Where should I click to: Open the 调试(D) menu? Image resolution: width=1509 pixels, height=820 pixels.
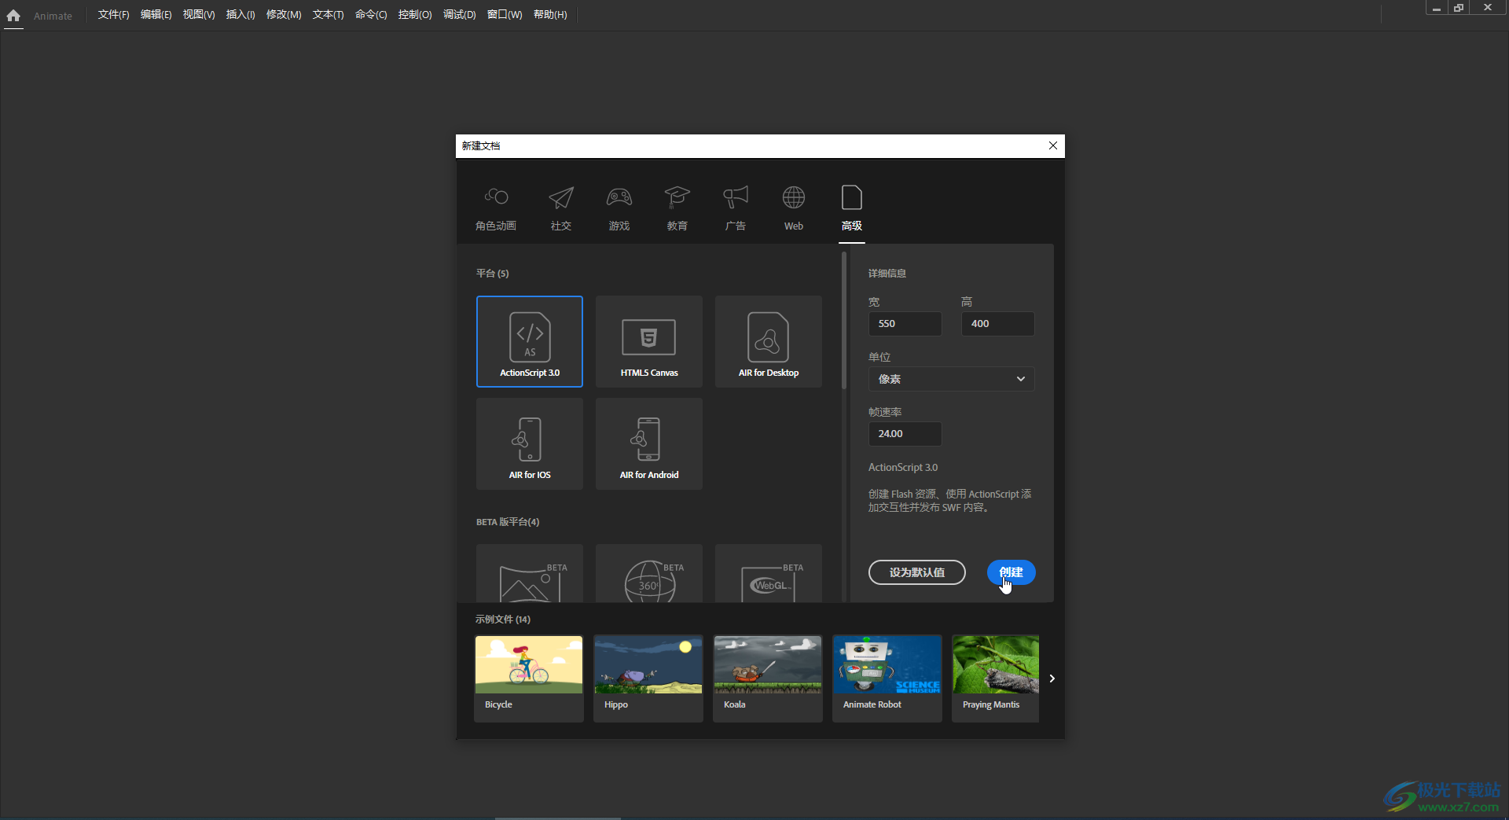460,15
